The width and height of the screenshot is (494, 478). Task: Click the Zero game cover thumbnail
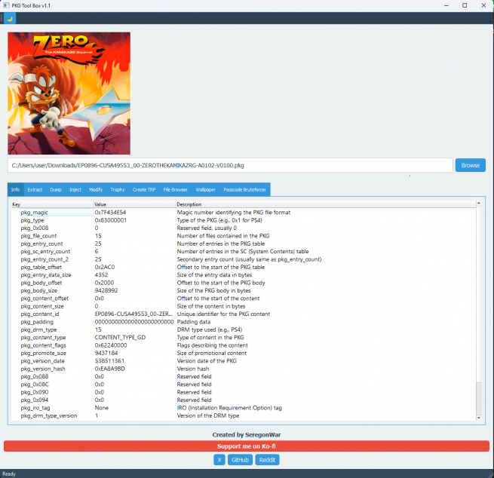[69, 93]
